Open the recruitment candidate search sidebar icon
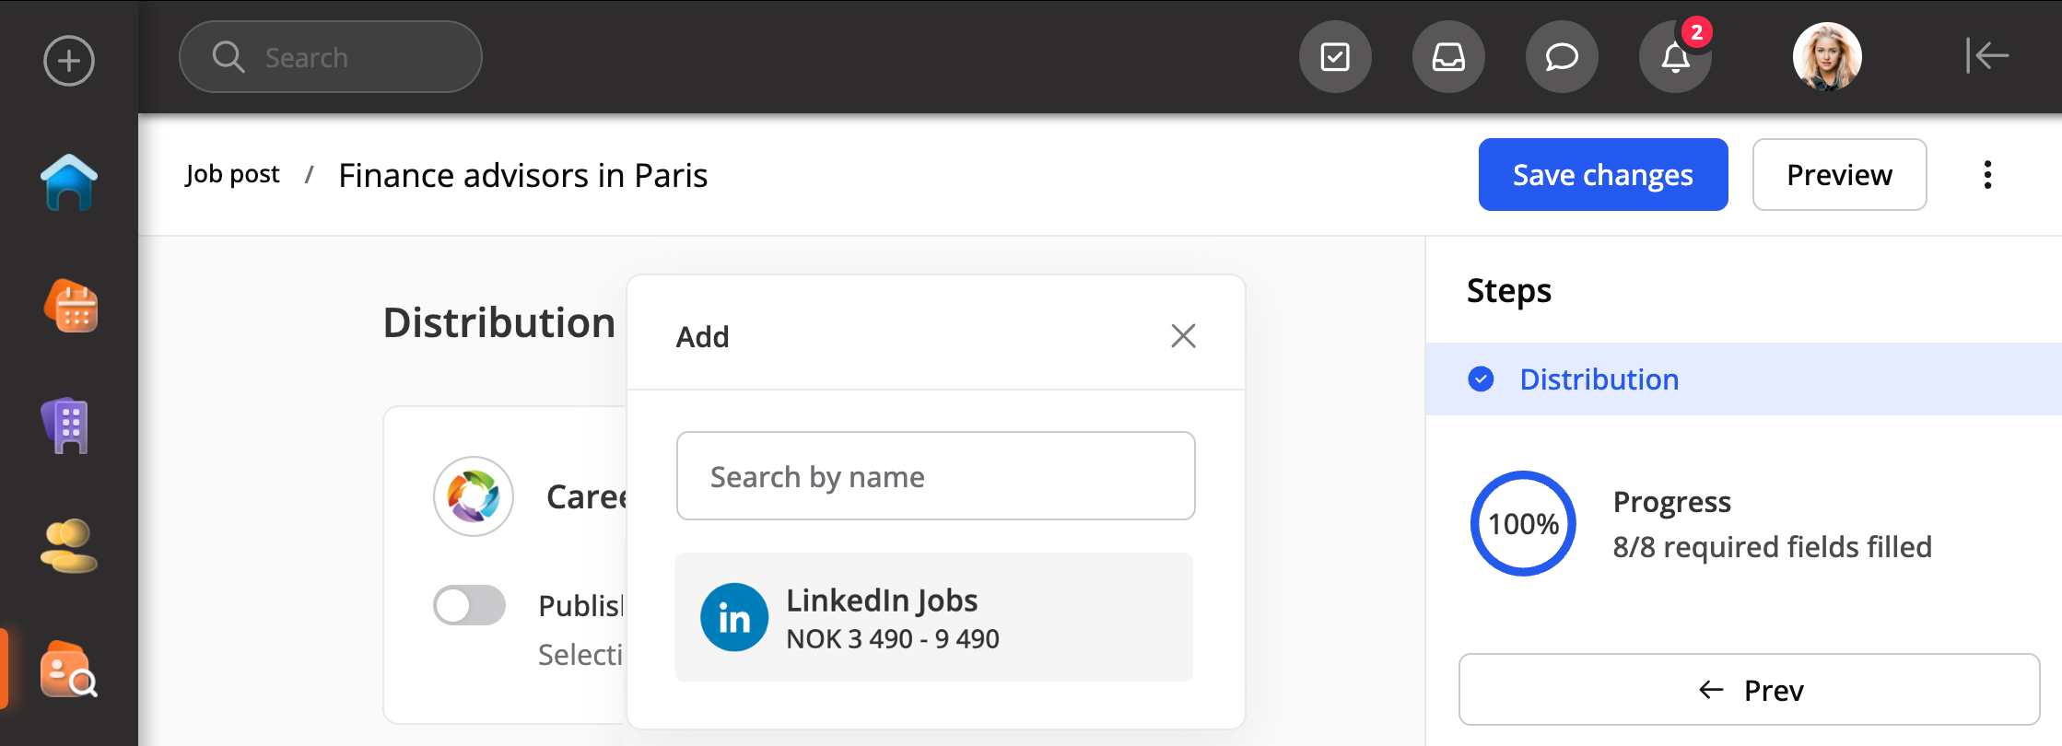The width and height of the screenshot is (2062, 746). pyautogui.click(x=69, y=670)
